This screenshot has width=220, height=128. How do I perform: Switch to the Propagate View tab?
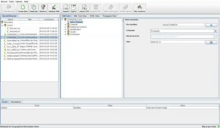(110, 16)
